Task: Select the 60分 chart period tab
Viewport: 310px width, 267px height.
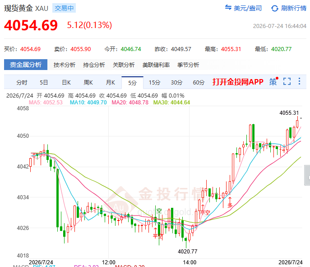Action: click(x=199, y=82)
